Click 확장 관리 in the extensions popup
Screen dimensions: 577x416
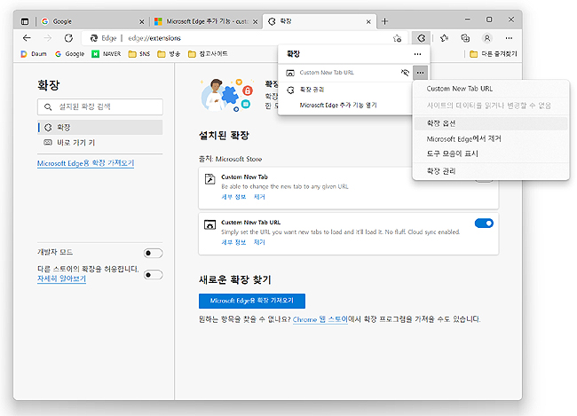click(312, 90)
